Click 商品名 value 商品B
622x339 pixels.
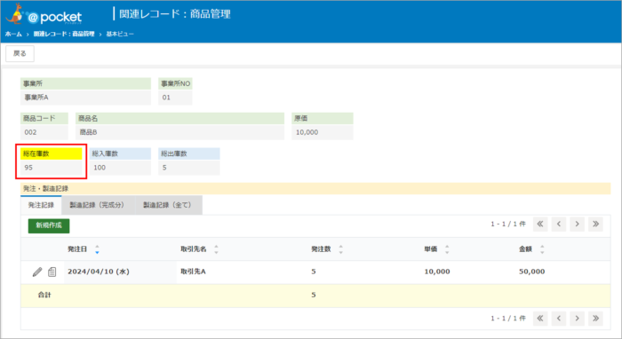[x=180, y=132]
